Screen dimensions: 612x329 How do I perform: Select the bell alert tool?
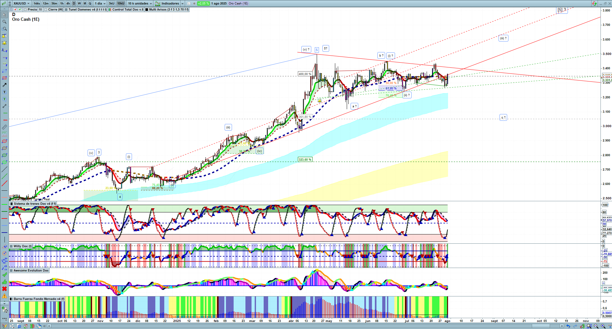(4, 43)
